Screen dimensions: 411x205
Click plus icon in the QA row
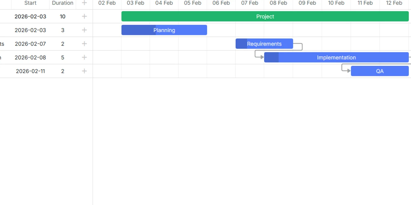pos(84,71)
